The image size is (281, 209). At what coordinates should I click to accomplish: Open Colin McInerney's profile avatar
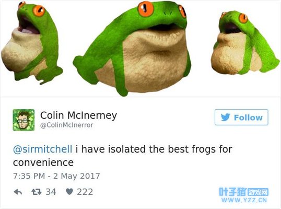tap(24, 120)
